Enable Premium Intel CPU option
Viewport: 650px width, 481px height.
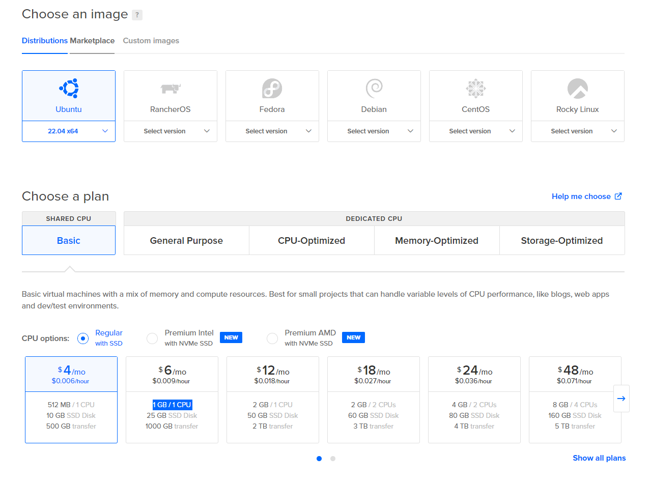pos(152,338)
